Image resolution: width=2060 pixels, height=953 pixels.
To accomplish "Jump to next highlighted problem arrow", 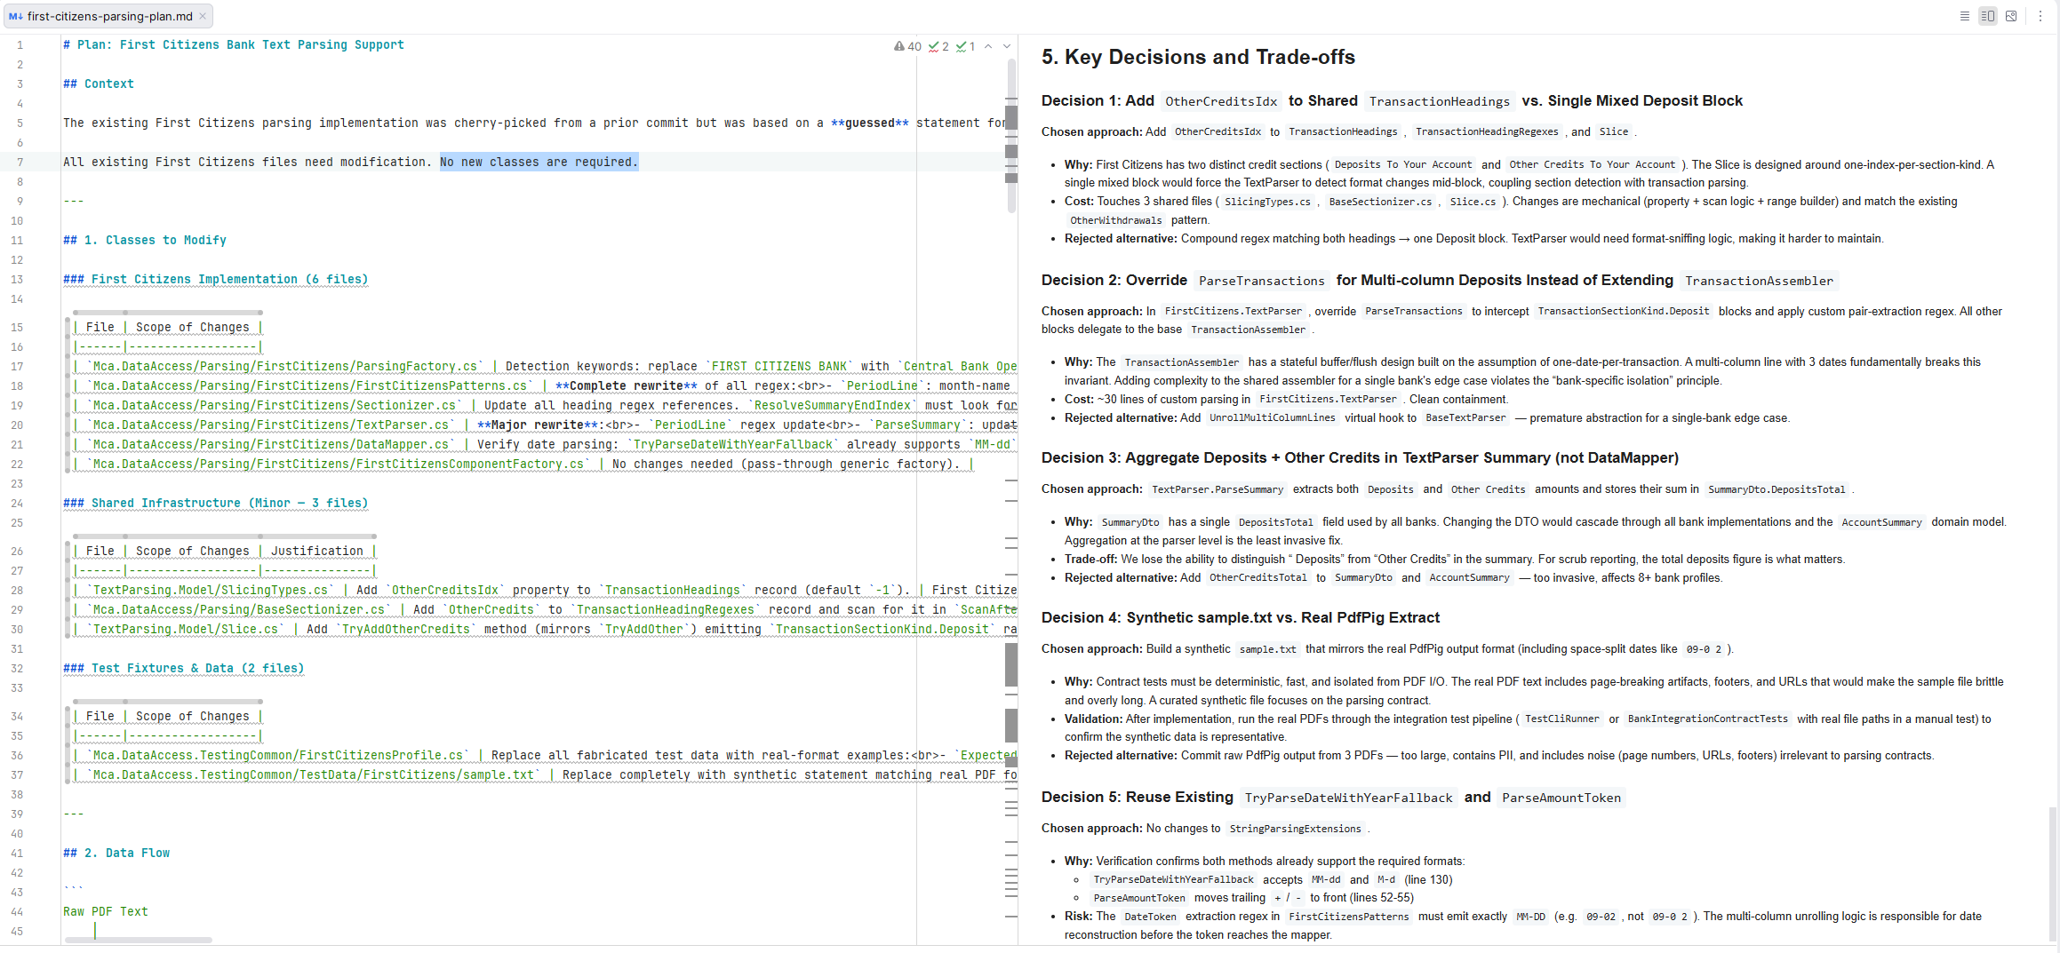I will (x=1007, y=46).
